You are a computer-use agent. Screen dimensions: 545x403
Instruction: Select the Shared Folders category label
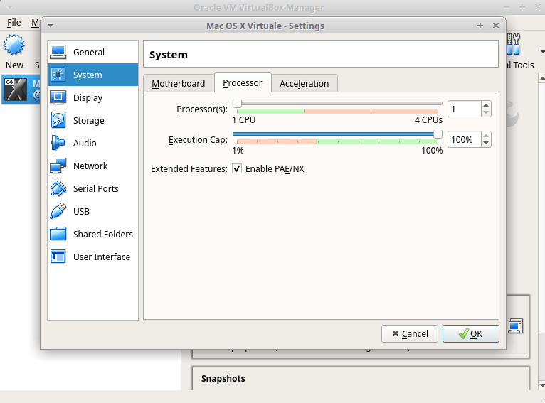pyautogui.click(x=103, y=234)
